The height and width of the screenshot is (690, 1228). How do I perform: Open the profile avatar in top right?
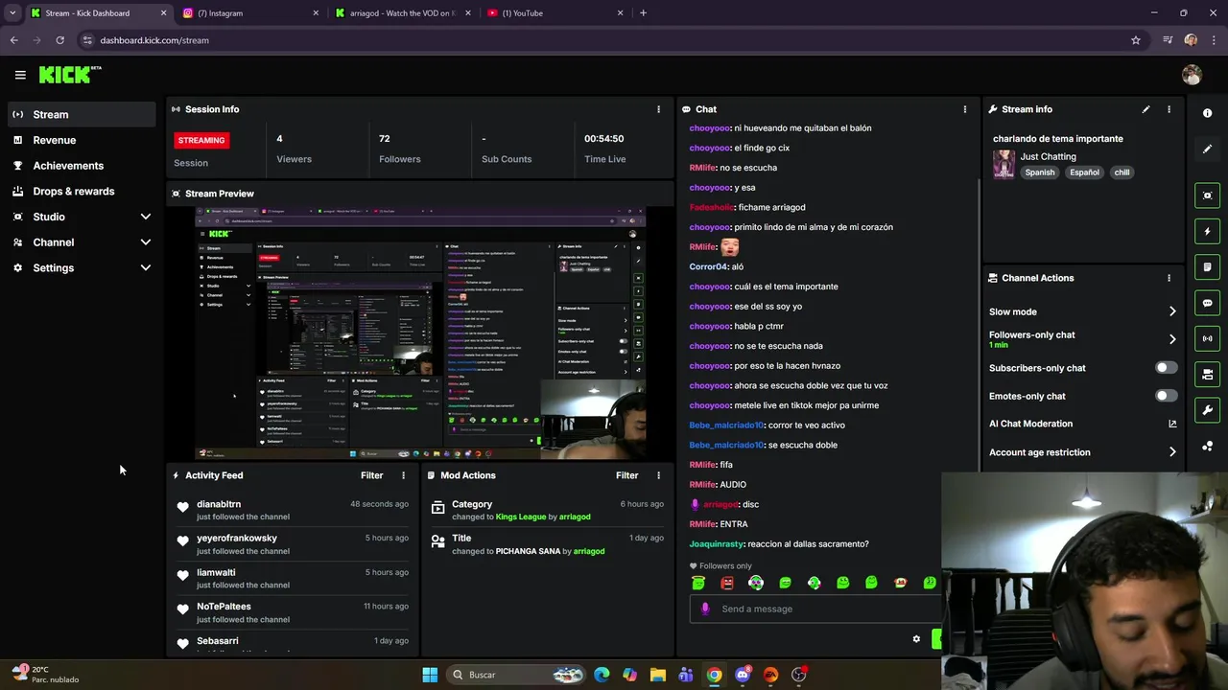[x=1192, y=75]
